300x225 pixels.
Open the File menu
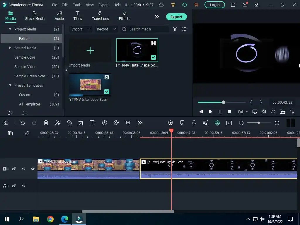click(54, 5)
